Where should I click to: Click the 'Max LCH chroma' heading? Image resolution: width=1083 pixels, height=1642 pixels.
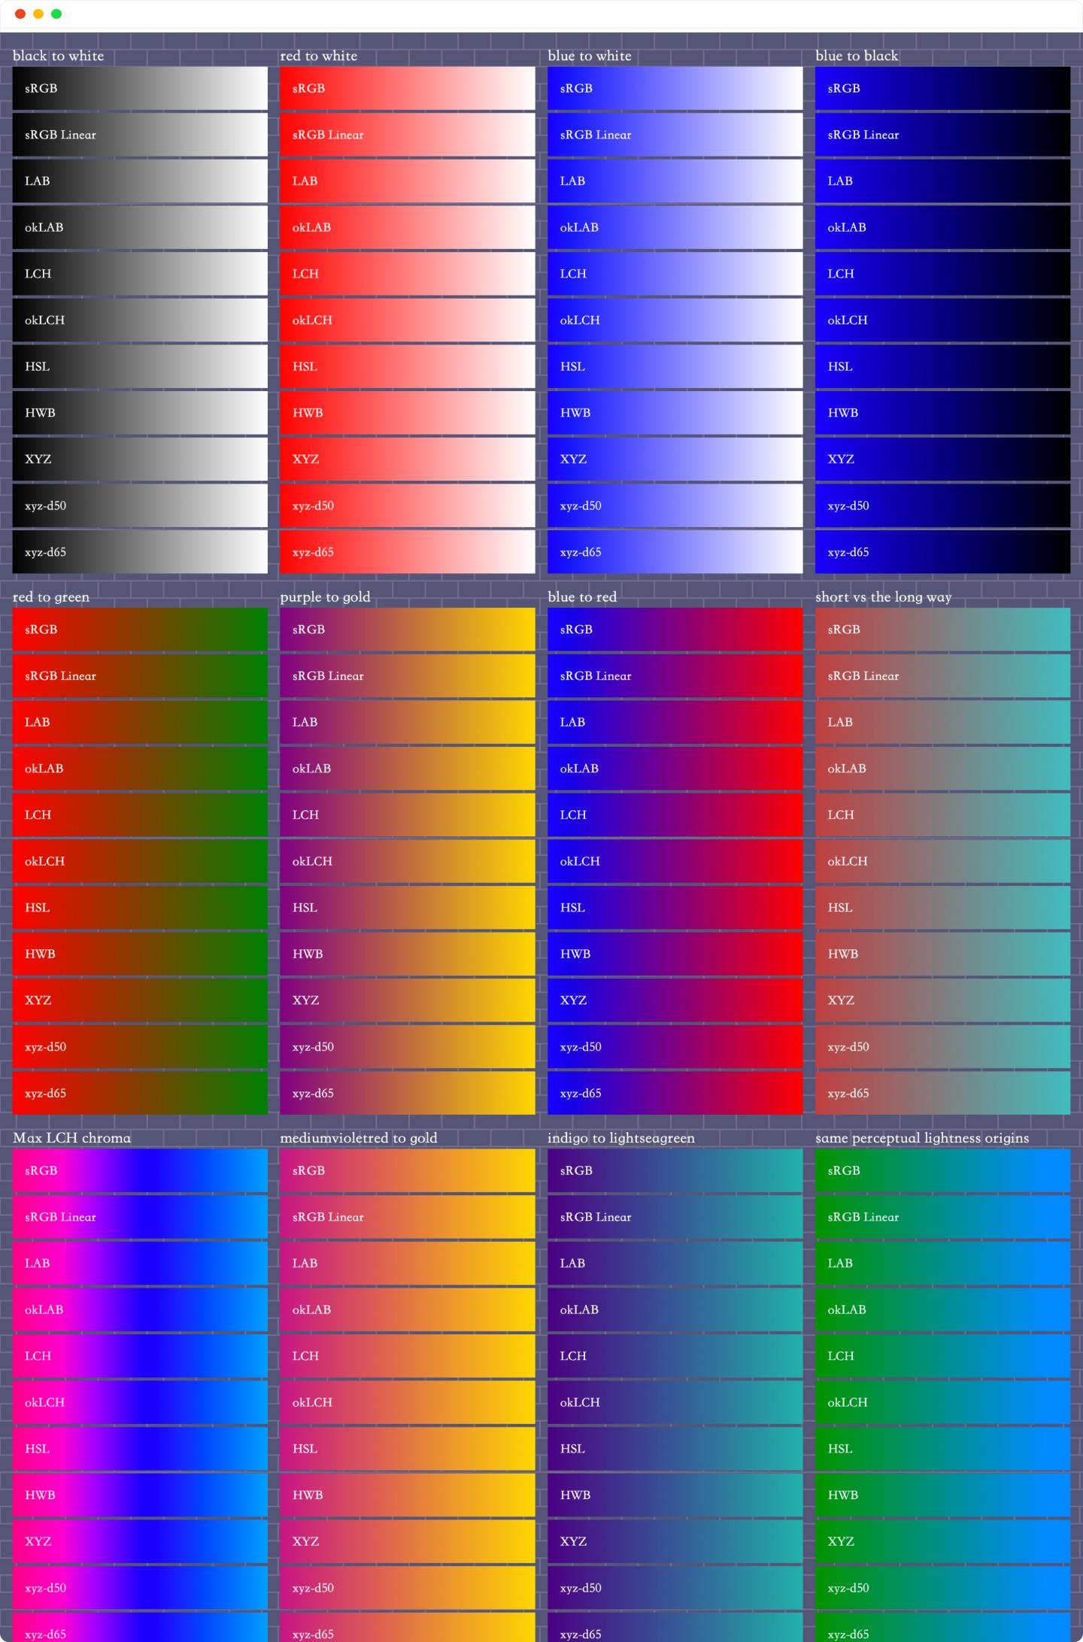click(x=72, y=1138)
